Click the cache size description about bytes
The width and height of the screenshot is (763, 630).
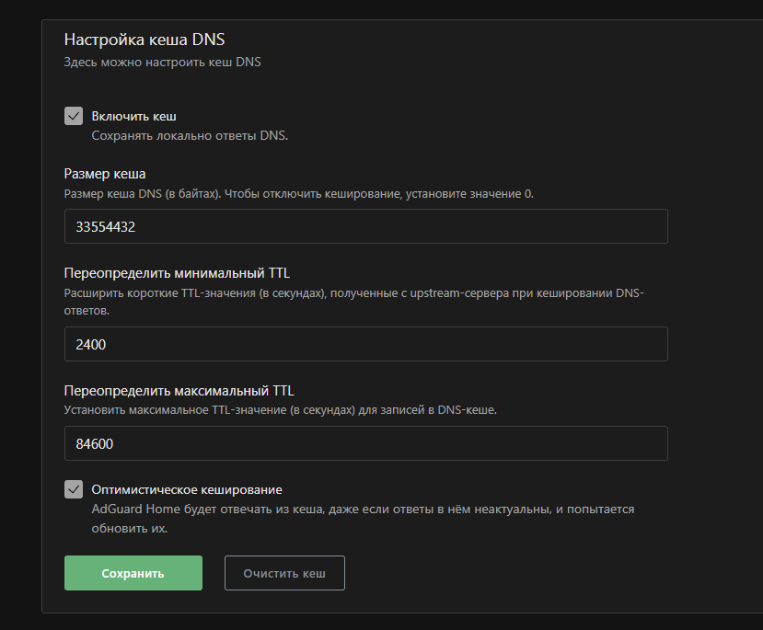point(298,194)
